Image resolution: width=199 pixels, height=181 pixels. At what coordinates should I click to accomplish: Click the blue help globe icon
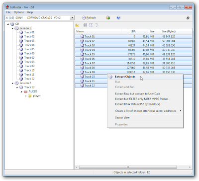118,17
